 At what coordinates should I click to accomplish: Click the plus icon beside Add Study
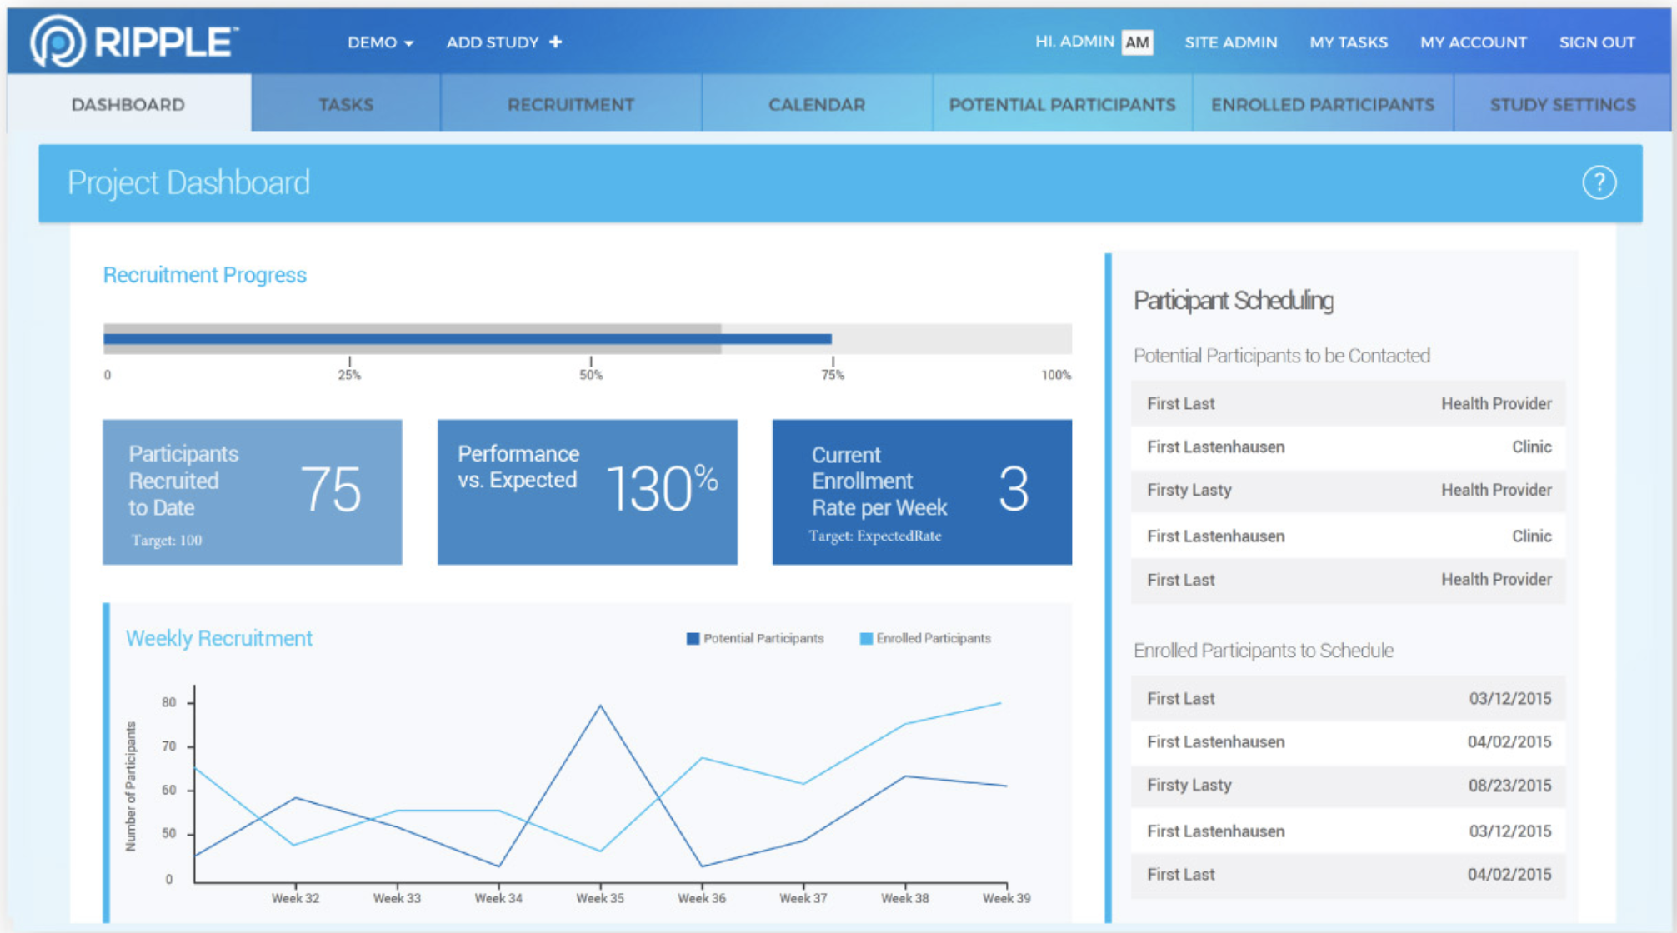pos(556,42)
